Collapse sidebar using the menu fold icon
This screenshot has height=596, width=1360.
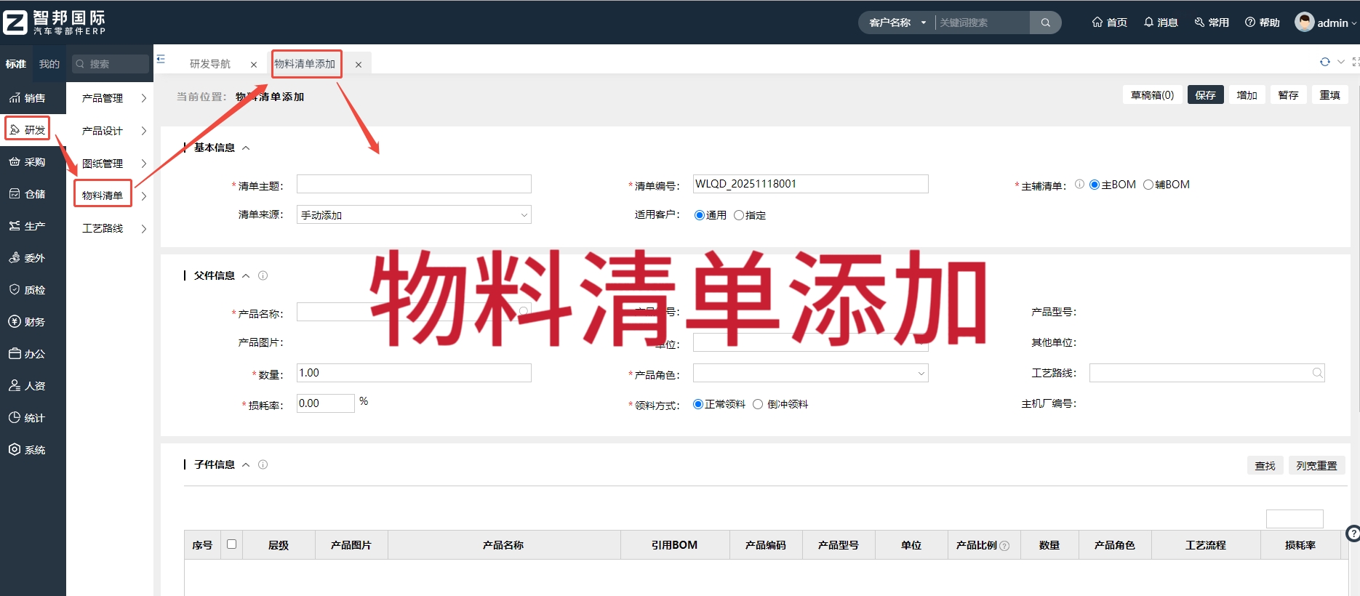pos(161,59)
